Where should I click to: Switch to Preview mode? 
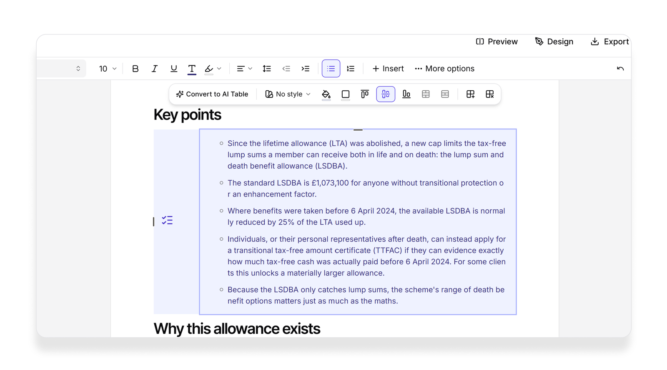pyautogui.click(x=497, y=42)
